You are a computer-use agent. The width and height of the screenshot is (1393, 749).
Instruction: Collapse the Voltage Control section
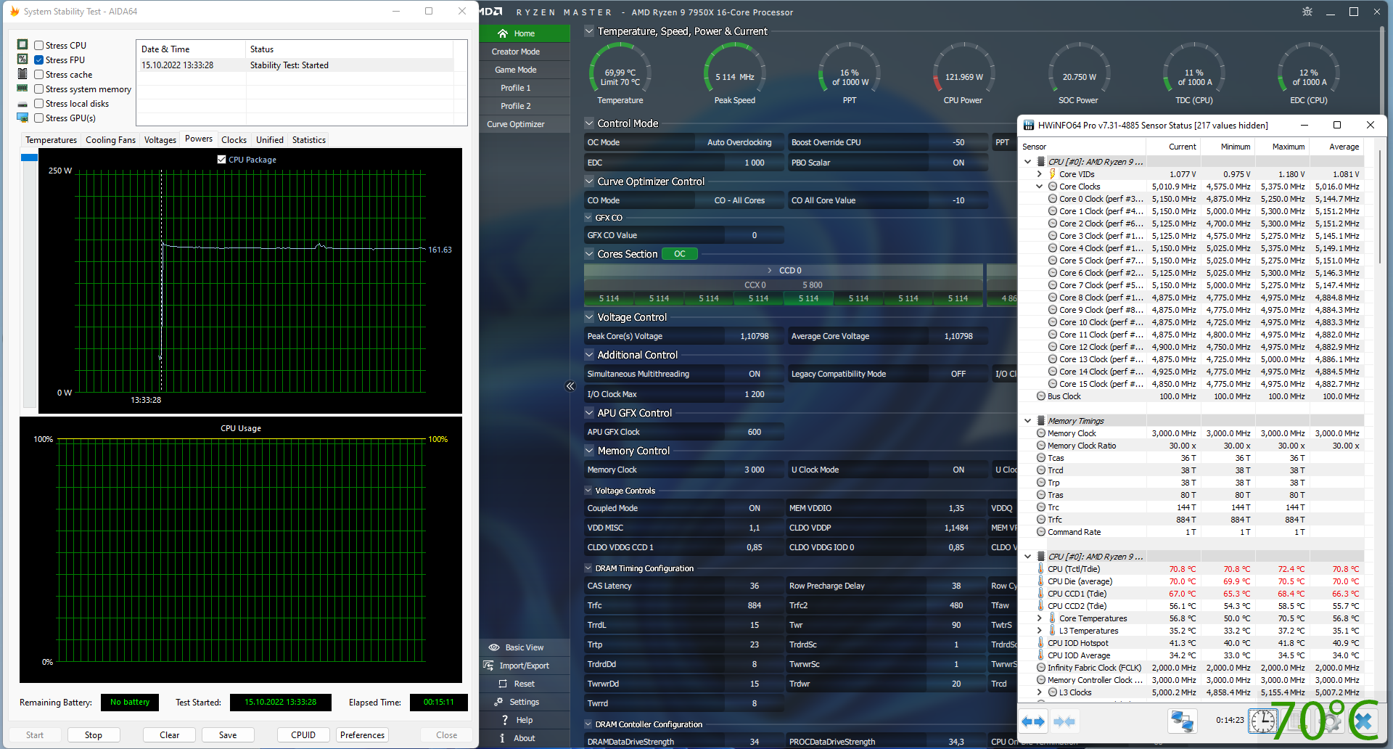tap(590, 317)
